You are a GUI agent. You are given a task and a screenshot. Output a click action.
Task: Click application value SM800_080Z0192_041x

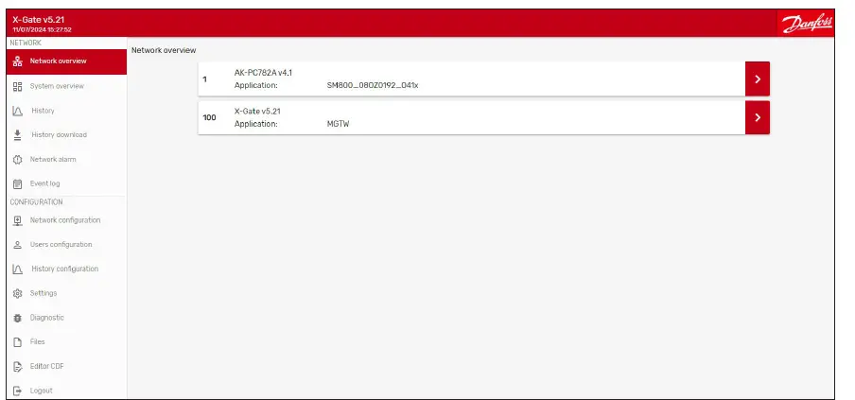373,85
